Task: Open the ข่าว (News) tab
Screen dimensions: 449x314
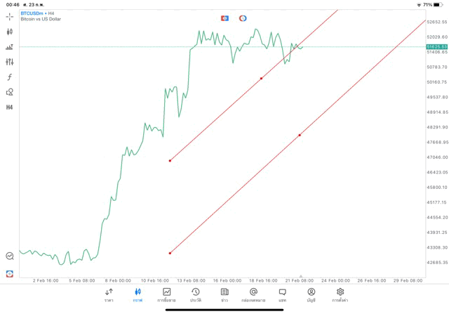Action: pyautogui.click(x=224, y=294)
